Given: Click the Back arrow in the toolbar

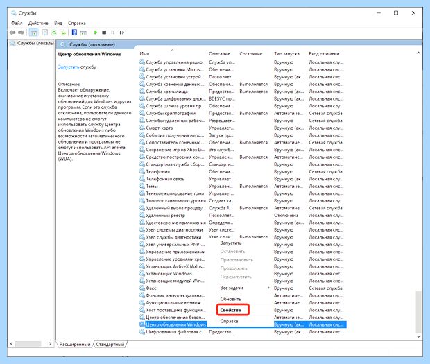Looking at the screenshot, I should [x=12, y=33].
